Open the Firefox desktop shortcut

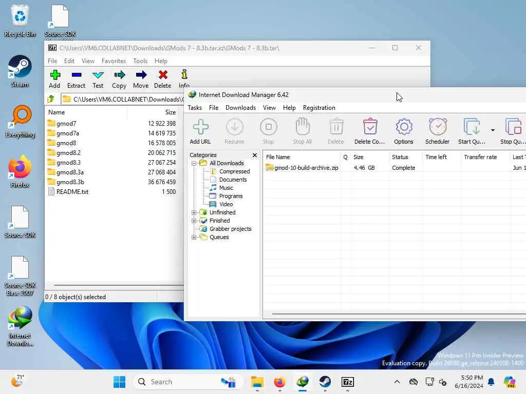click(20, 171)
